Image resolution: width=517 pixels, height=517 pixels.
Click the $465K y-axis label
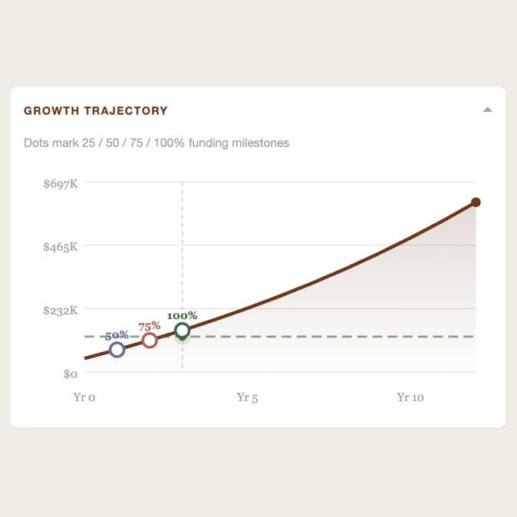[61, 248]
